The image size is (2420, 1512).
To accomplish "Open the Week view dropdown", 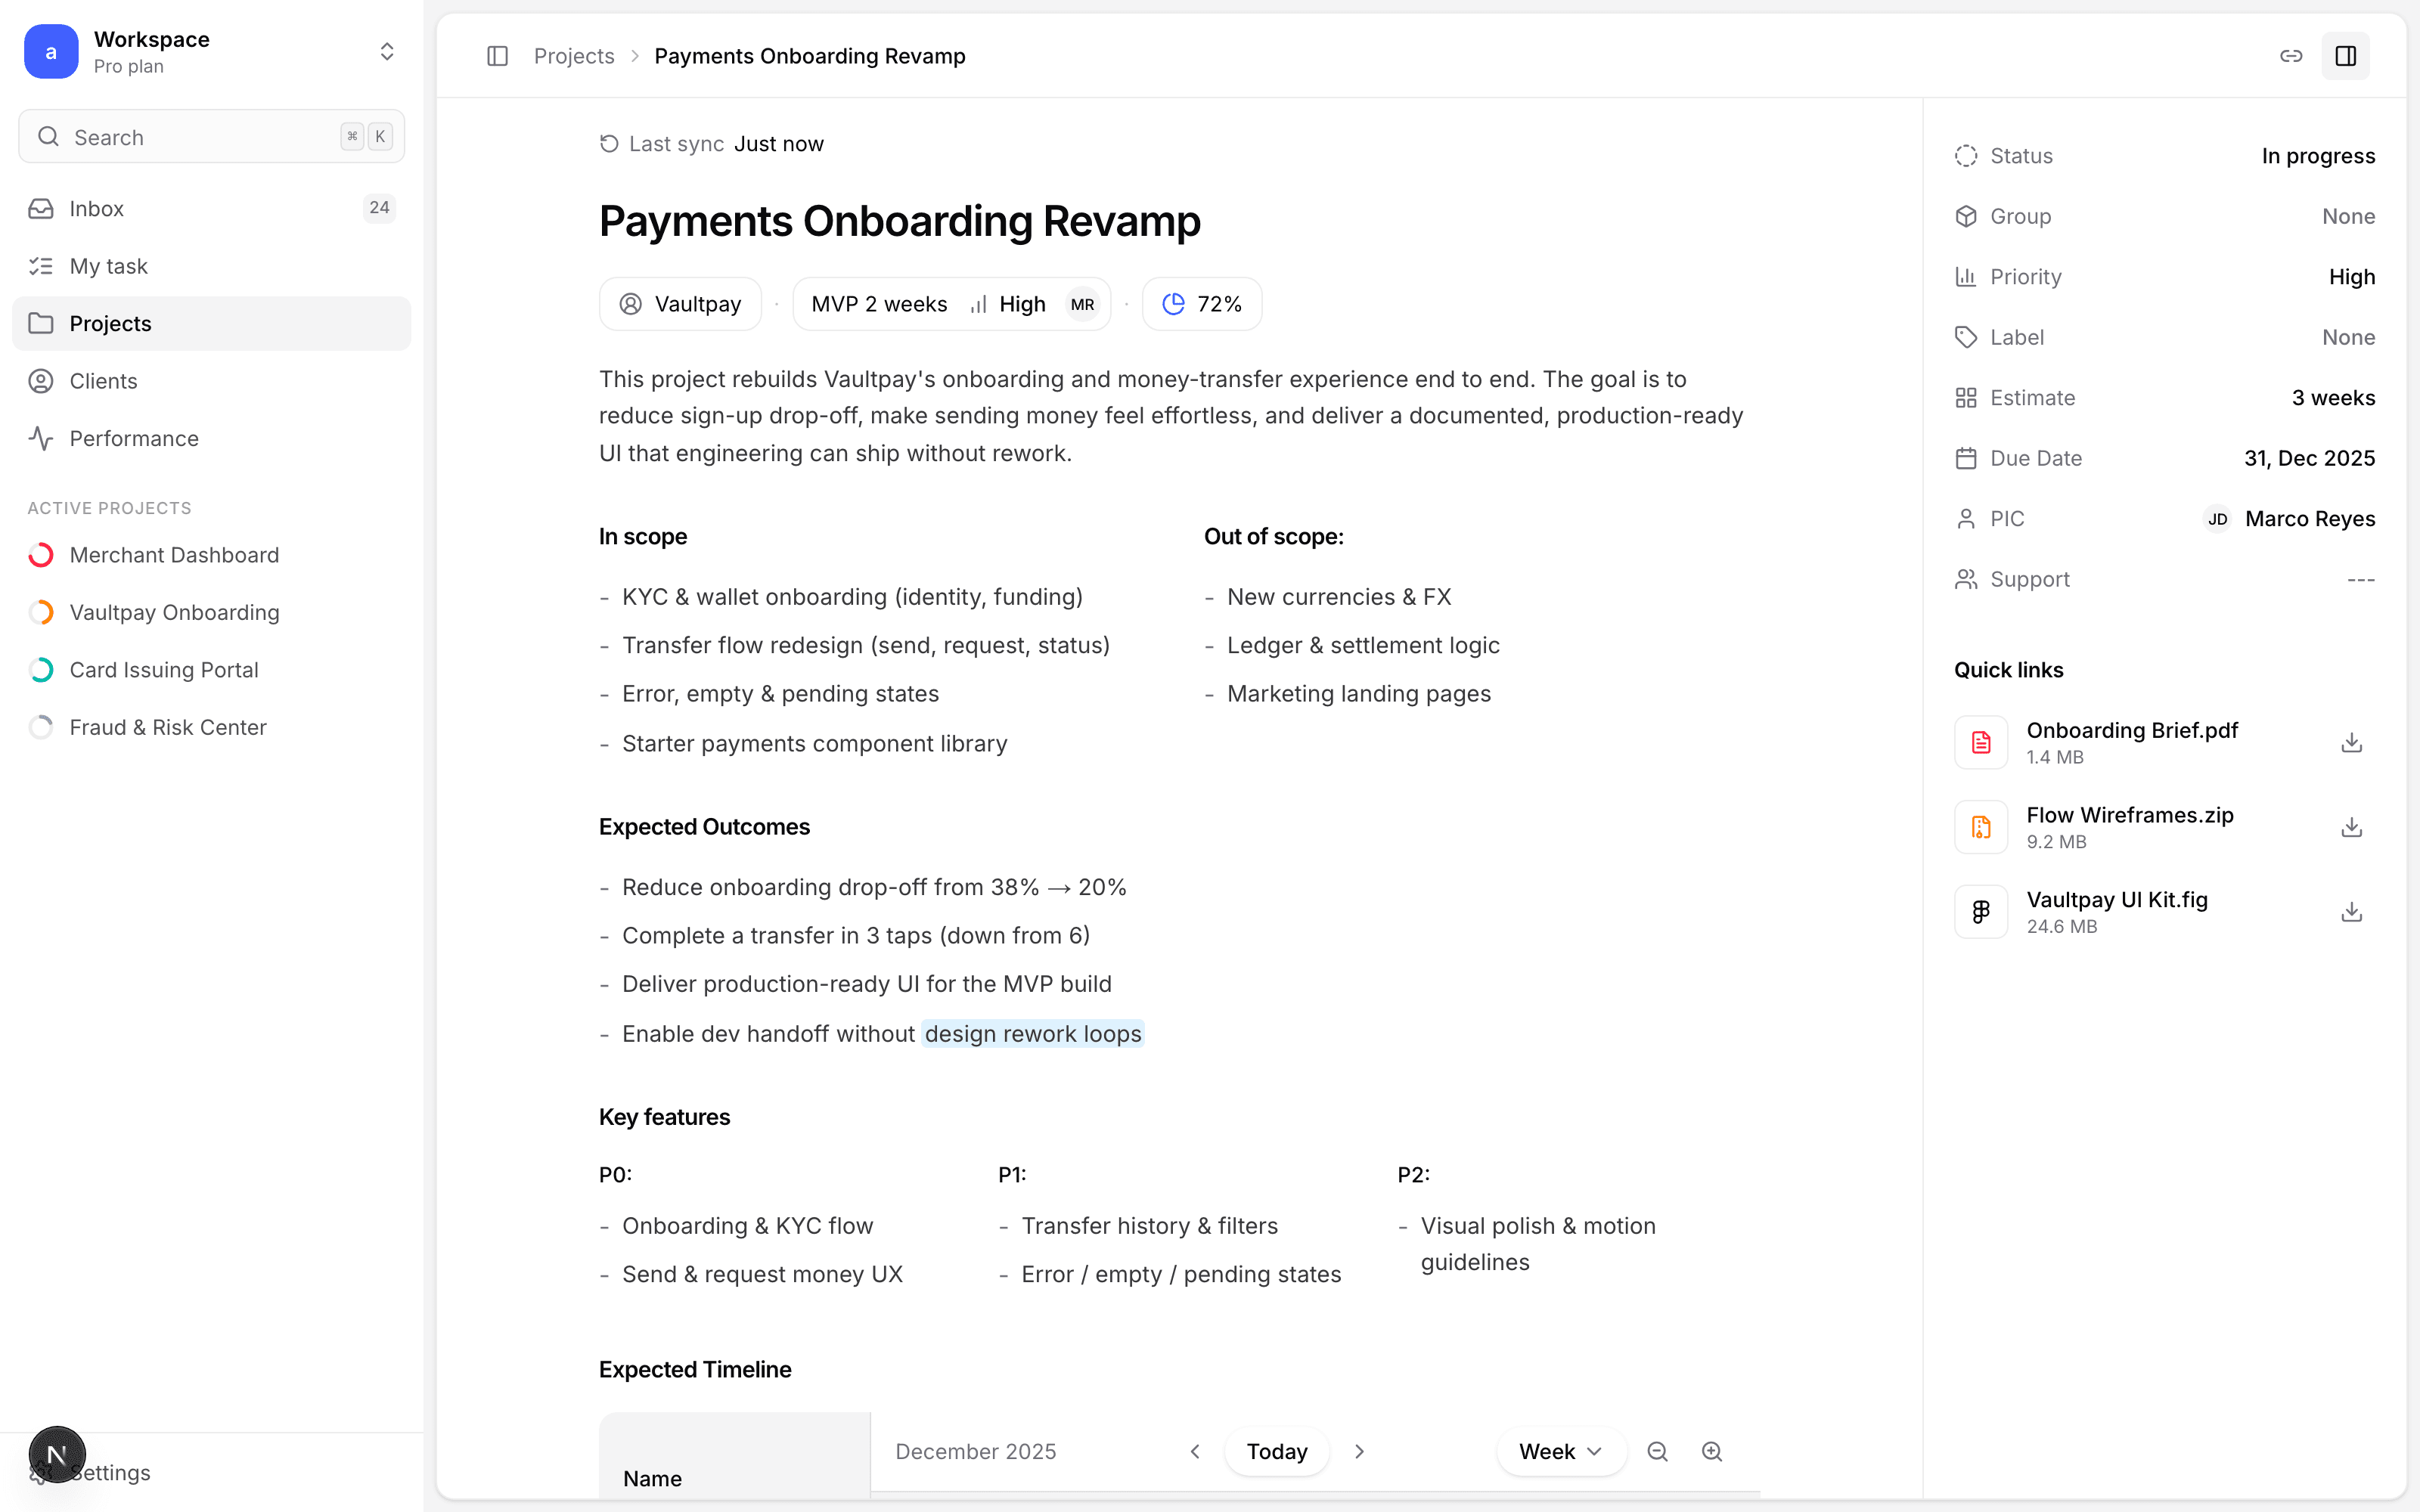I will point(1561,1451).
